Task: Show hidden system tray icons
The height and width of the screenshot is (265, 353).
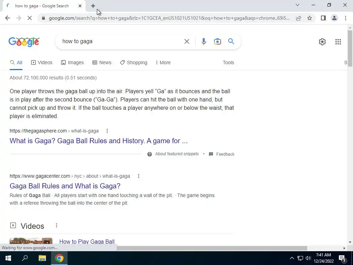Action: [x=292, y=258]
